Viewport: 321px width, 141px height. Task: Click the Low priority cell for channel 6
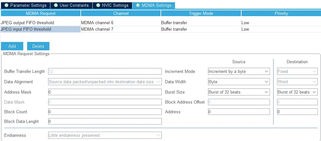click(281, 23)
